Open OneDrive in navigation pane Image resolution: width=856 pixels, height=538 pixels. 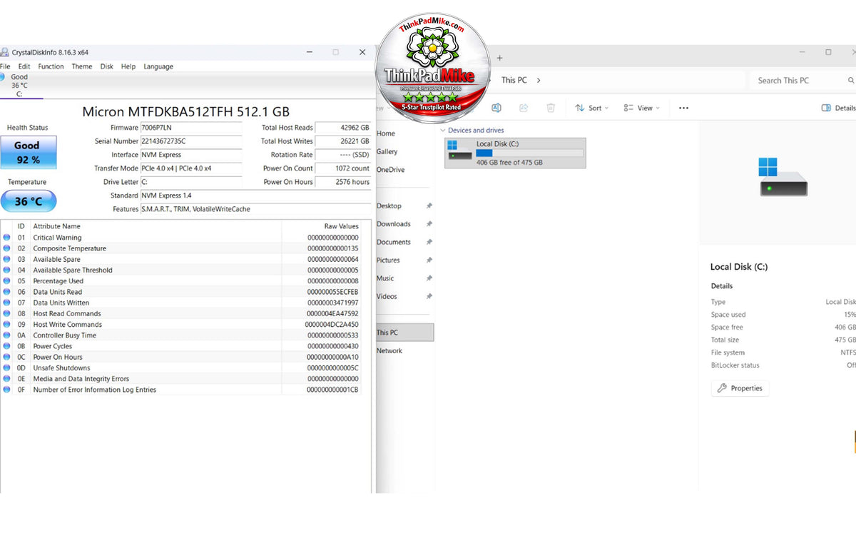pos(390,170)
